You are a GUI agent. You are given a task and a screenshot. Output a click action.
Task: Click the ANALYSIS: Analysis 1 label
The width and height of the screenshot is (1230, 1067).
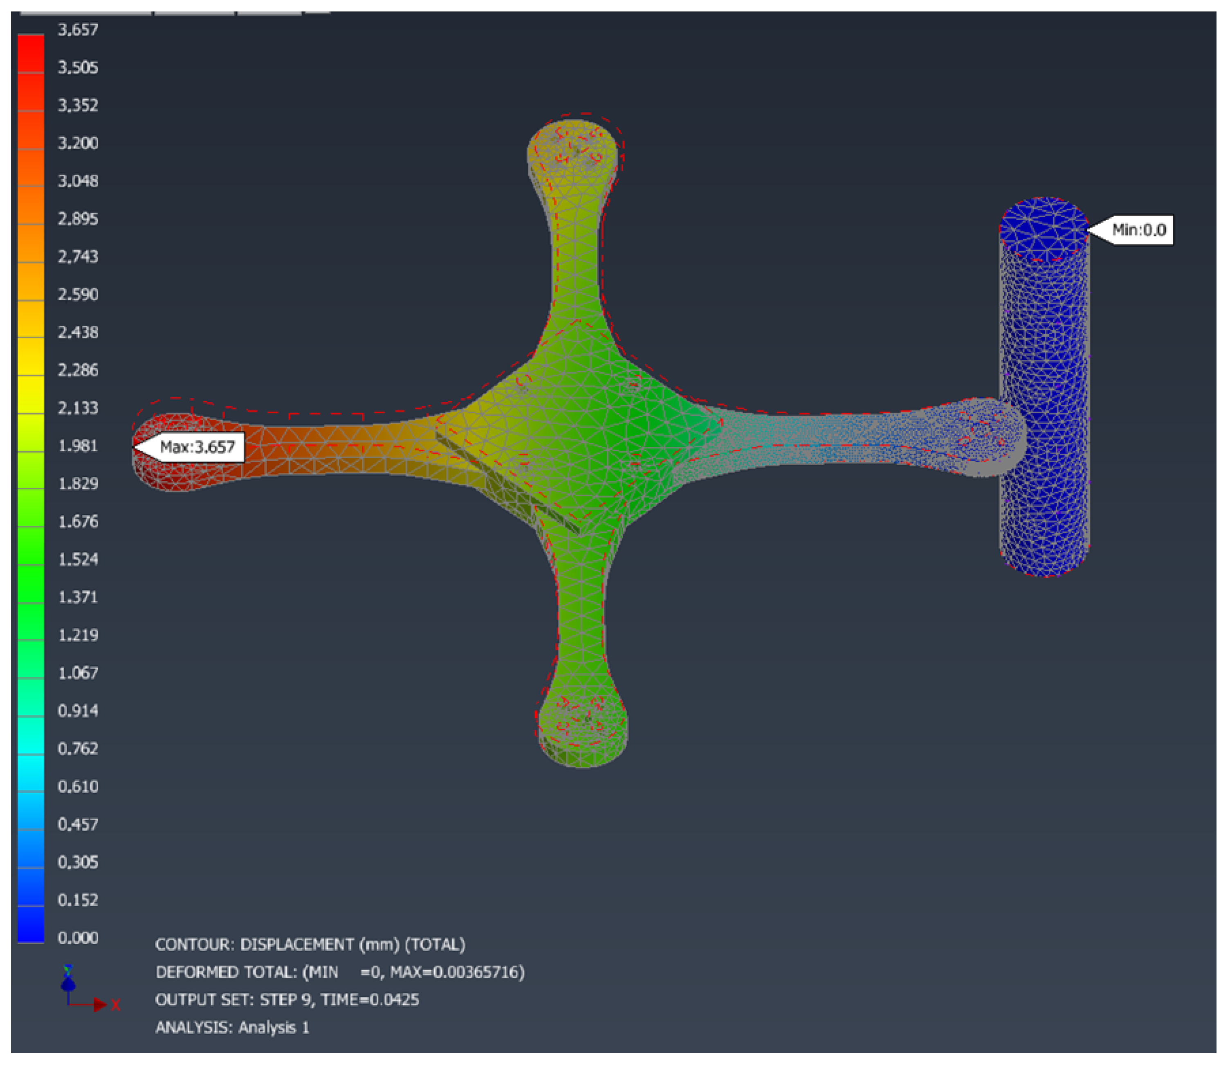(232, 1027)
